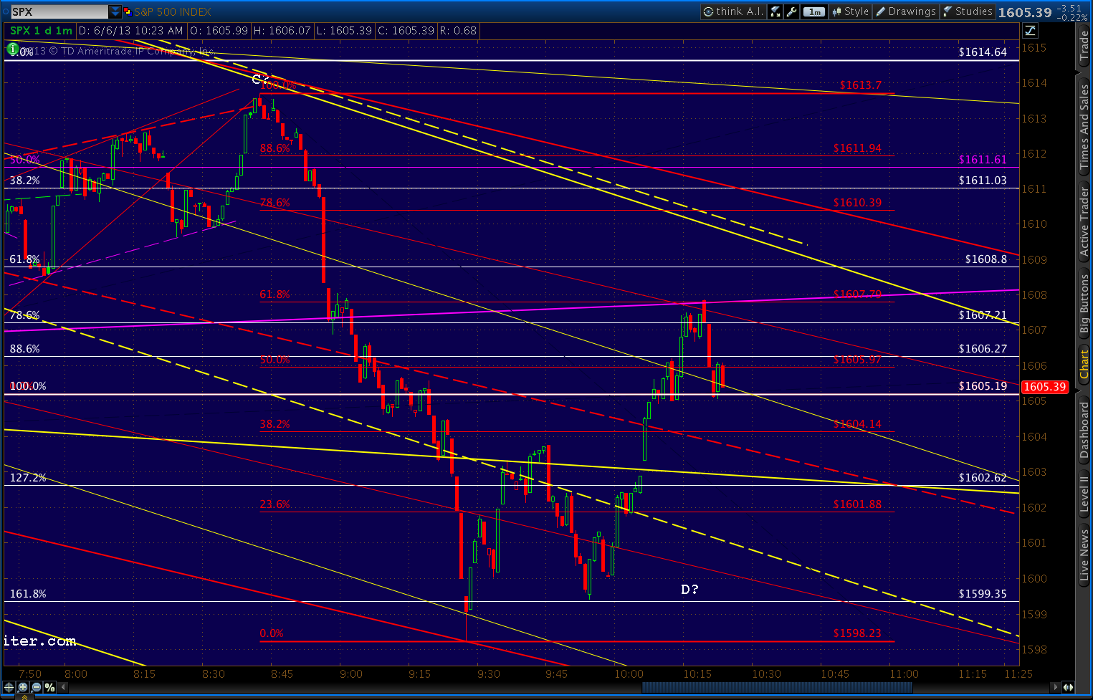Click the D? chart annotation

[689, 590]
